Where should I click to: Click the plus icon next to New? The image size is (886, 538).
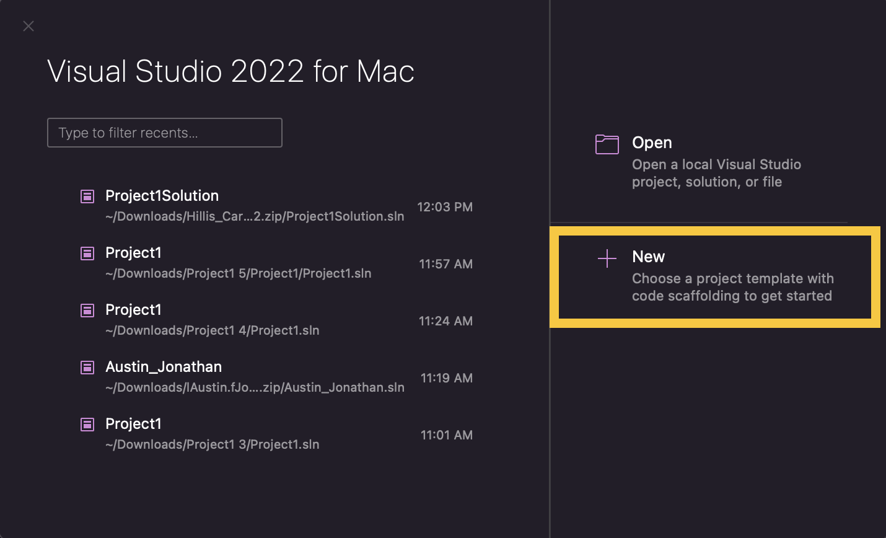[x=607, y=258]
